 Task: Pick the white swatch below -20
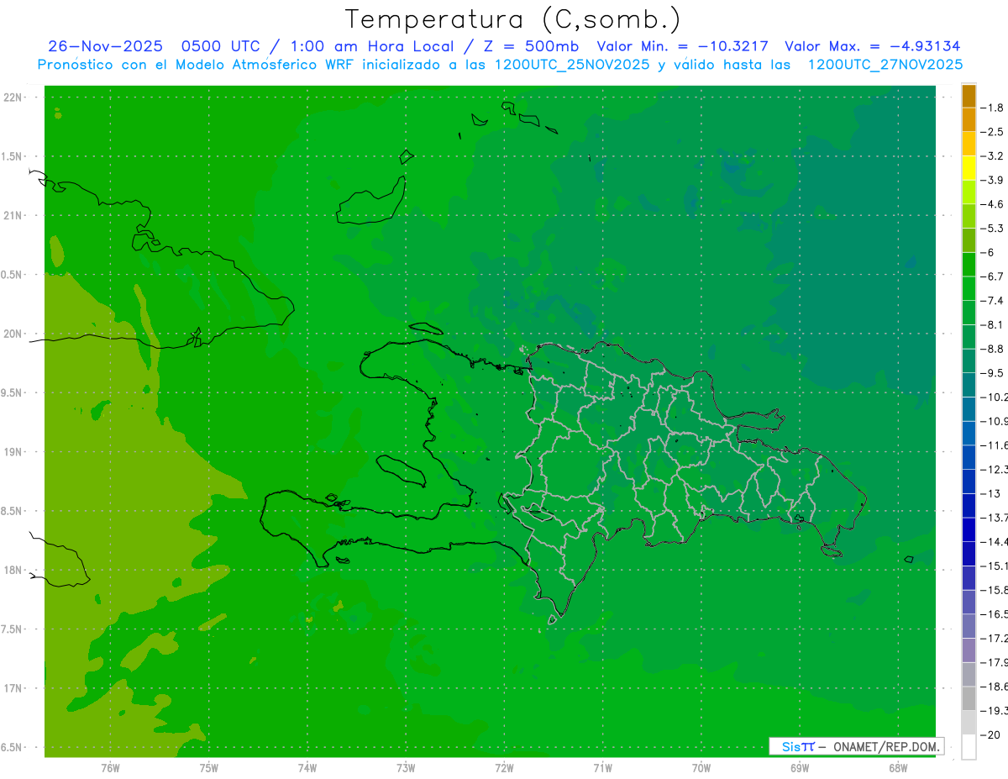(969, 747)
